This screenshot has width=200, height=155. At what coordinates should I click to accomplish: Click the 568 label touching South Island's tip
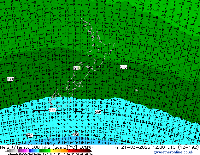click(52, 110)
